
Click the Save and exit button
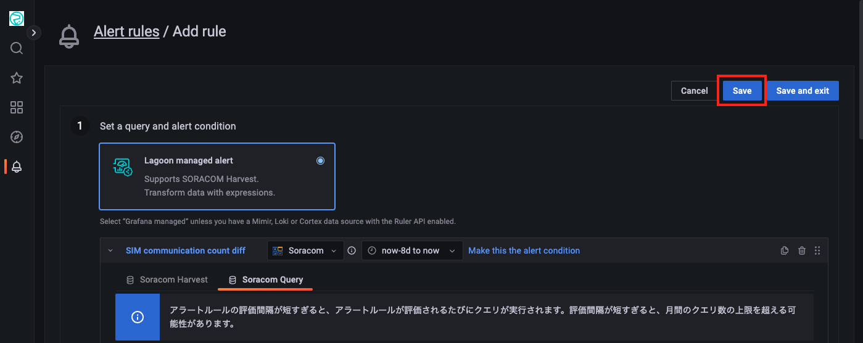pyautogui.click(x=803, y=91)
